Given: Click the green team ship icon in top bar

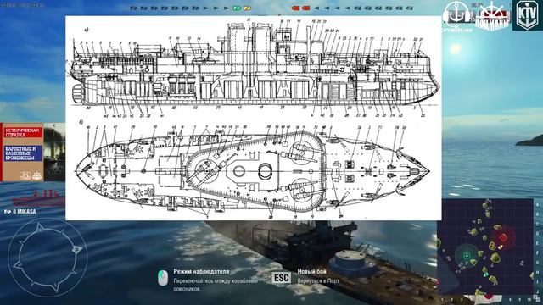Looking at the screenshot, I should (x=237, y=8).
